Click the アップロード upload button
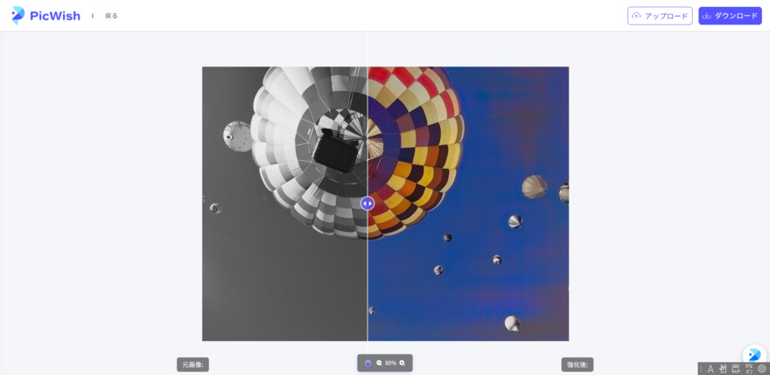This screenshot has width=770, height=375. tap(660, 16)
